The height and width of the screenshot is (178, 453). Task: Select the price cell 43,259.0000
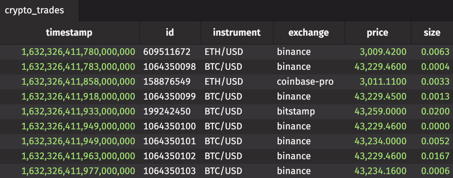coord(381,111)
